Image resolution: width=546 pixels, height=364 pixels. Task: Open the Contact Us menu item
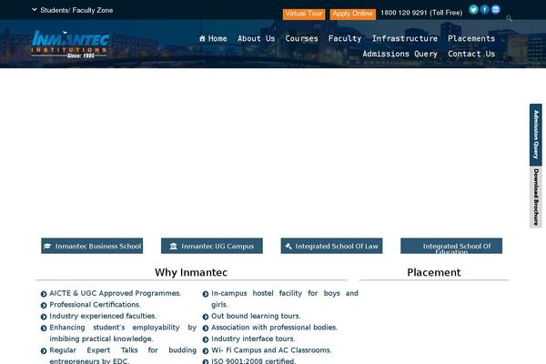[471, 54]
